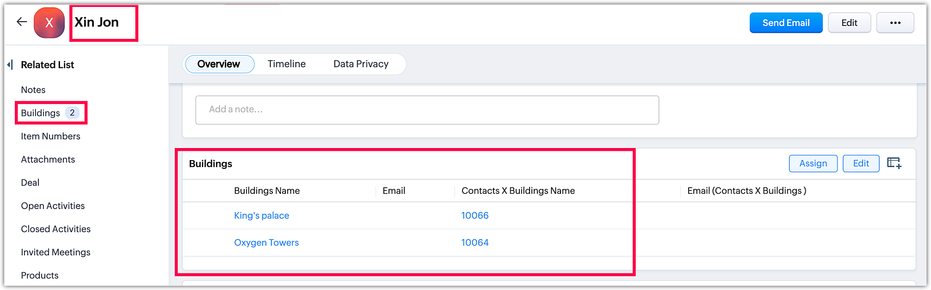This screenshot has height=290, width=931.
Task: Click the back arrow icon
Action: (22, 22)
